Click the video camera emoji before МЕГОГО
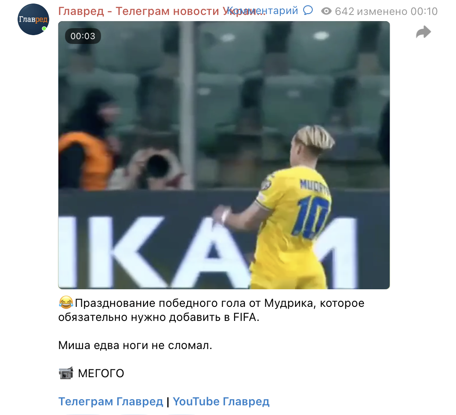This screenshot has height=415, width=456. 66,373
